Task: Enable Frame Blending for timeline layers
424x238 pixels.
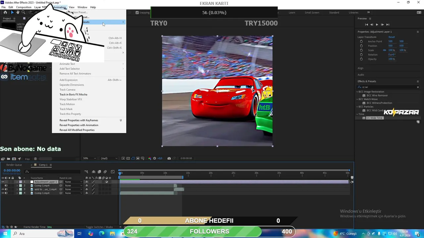Action: (99, 172)
